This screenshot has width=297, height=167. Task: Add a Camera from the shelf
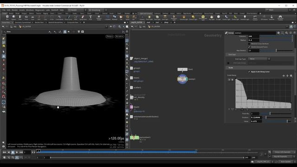142,18
